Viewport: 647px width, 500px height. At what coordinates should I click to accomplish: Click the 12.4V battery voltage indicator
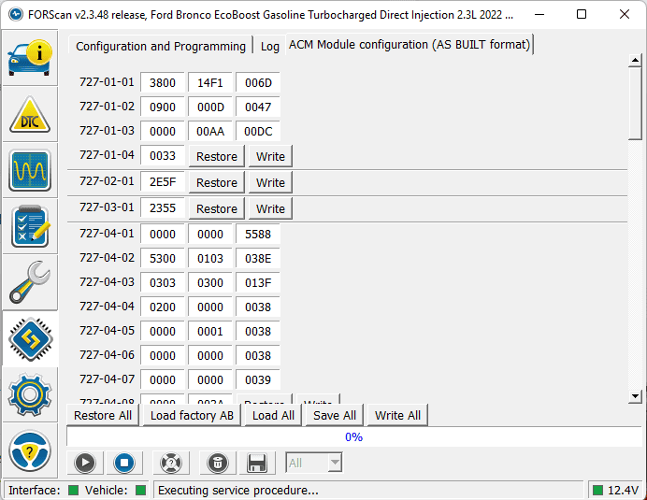[x=615, y=490]
